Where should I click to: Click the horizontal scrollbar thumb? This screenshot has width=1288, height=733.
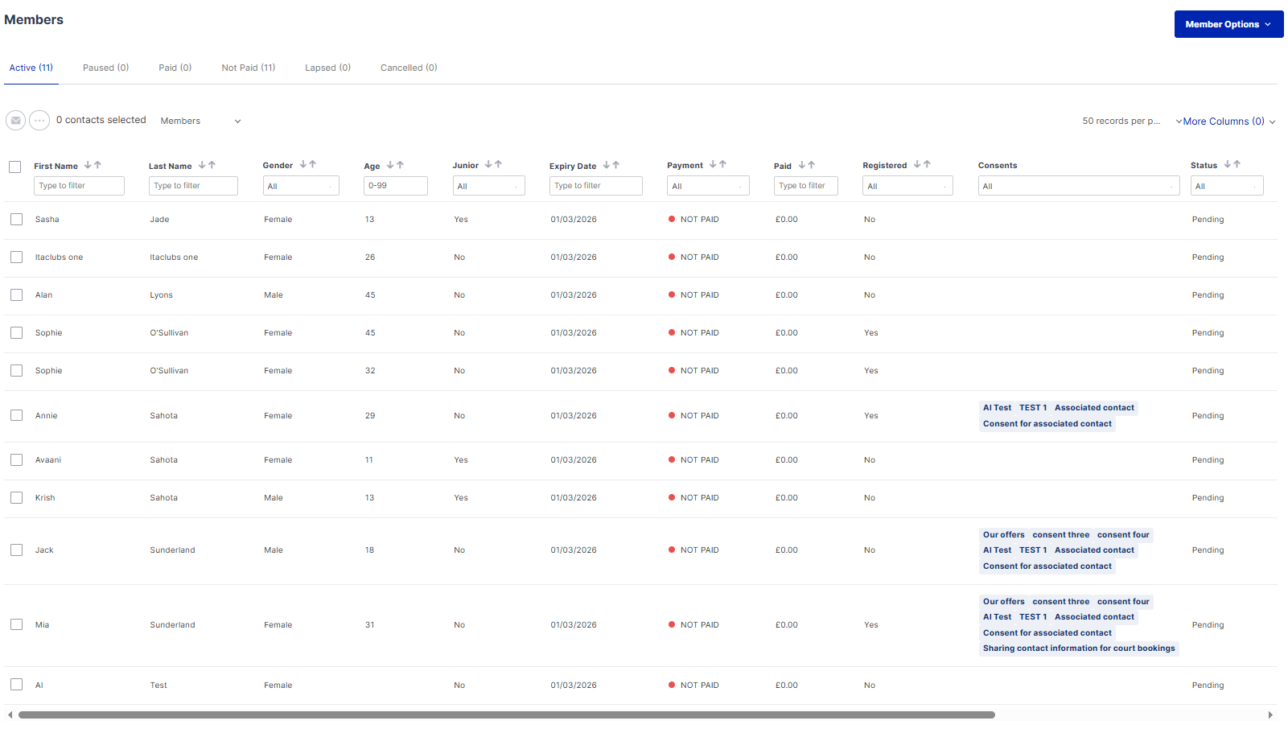pos(507,714)
